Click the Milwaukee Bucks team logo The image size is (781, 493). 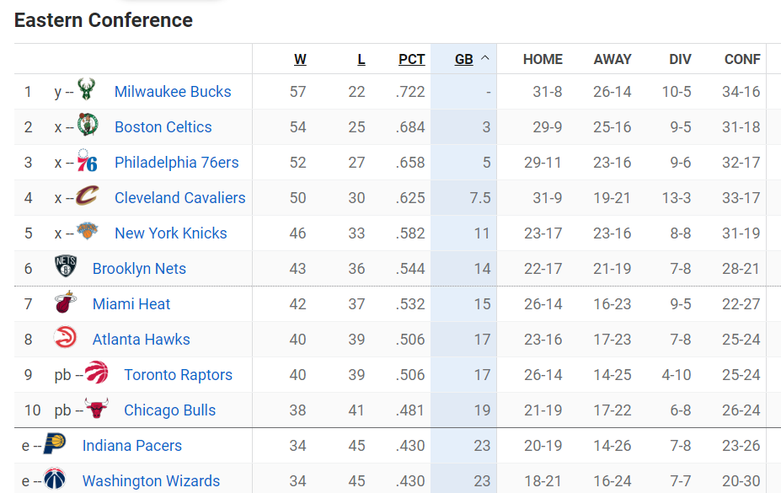click(x=86, y=90)
